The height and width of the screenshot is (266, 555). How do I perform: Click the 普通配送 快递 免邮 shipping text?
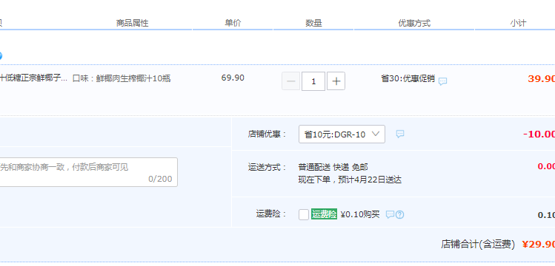coord(333,167)
